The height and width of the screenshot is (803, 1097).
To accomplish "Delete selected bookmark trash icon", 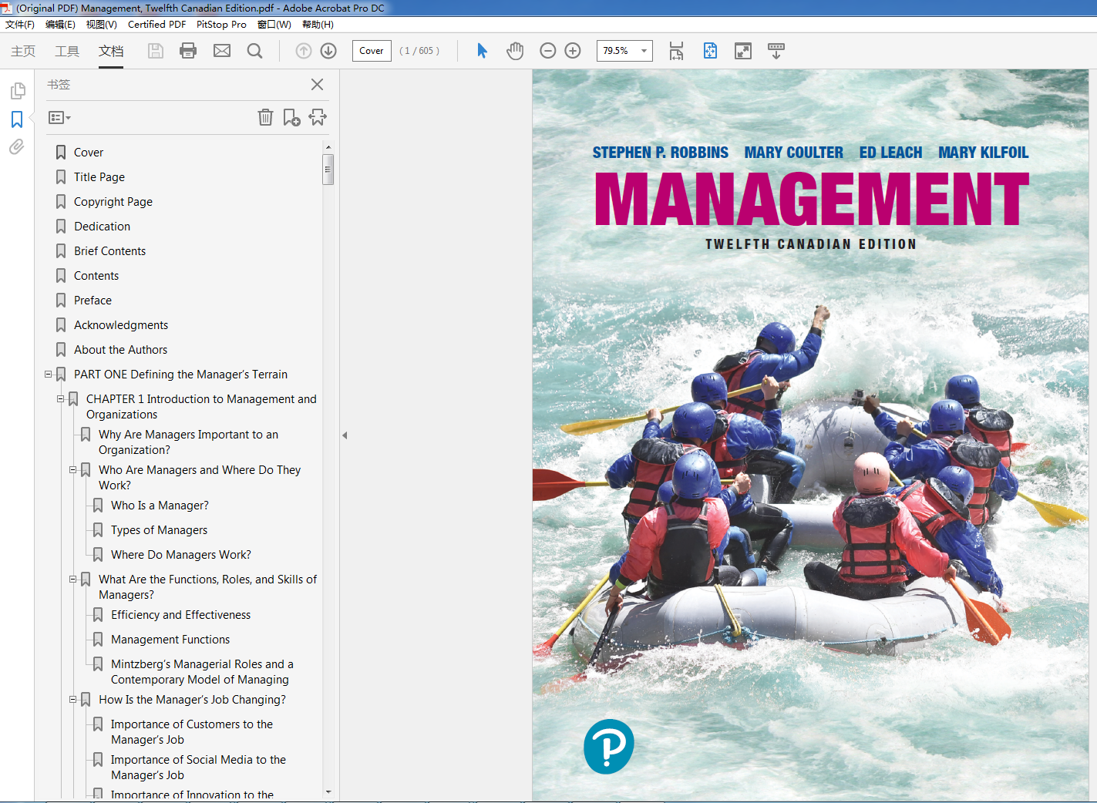I will click(265, 117).
